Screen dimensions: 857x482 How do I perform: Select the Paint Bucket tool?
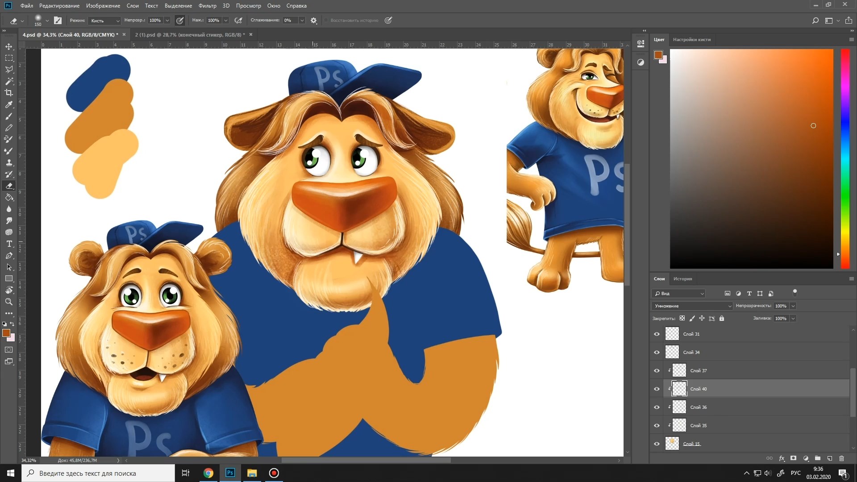click(9, 197)
